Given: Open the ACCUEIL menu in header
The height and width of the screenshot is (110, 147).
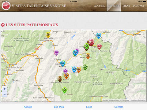Looking at the screenshot, I should pos(100,6).
